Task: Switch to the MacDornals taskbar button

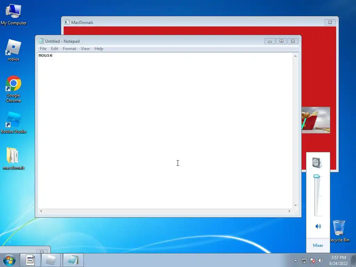Action: [x=51, y=260]
